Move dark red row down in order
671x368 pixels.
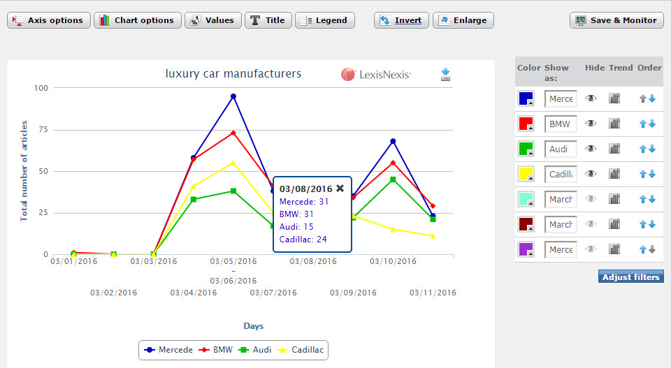click(x=652, y=224)
